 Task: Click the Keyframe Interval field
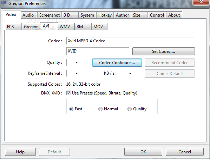[x=77, y=73]
